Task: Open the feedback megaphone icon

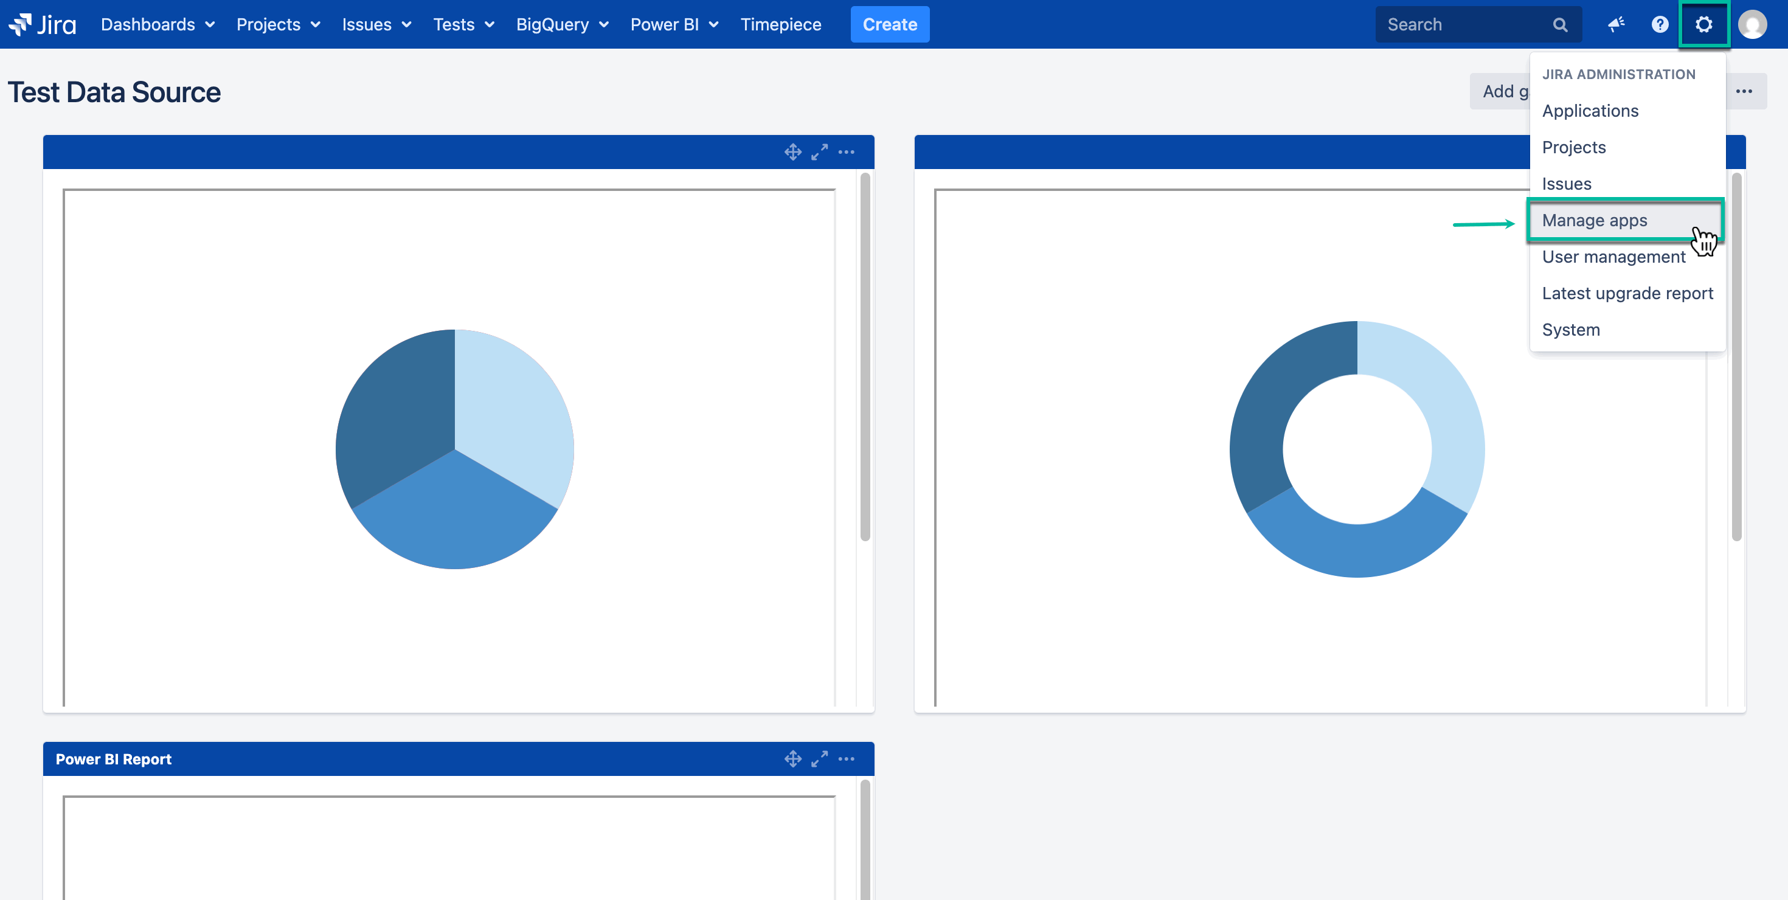Action: 1616,24
